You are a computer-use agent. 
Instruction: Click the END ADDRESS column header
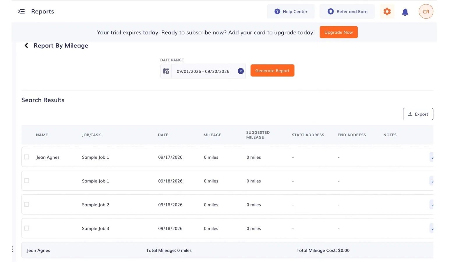pos(352,135)
